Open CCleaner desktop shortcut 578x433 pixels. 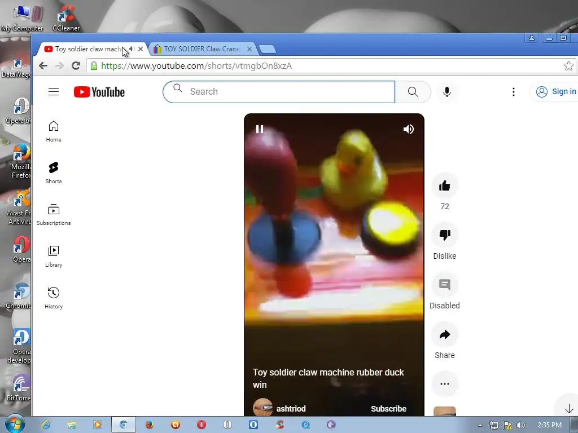click(66, 17)
